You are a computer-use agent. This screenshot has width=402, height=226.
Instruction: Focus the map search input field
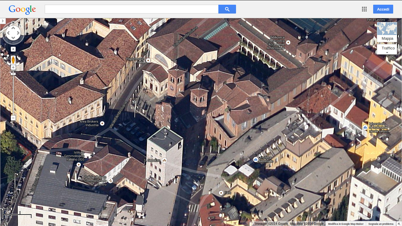pyautogui.click(x=132, y=9)
